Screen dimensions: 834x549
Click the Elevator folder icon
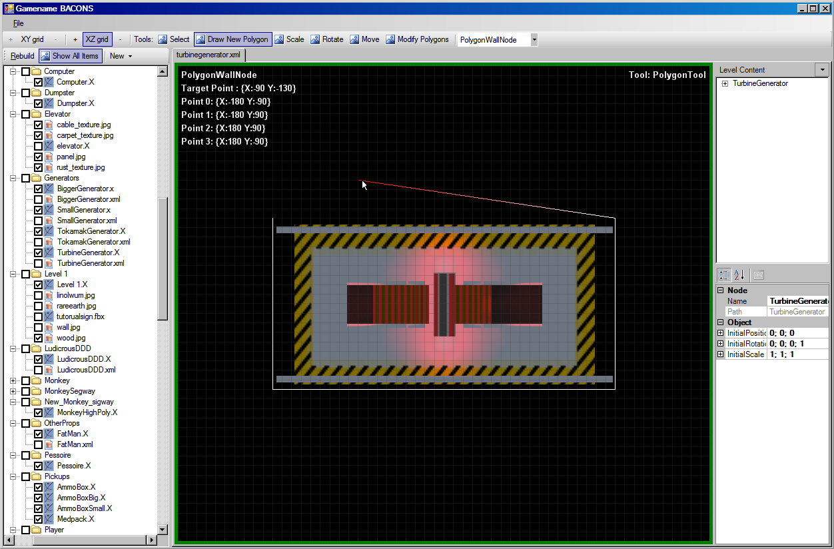pyautogui.click(x=36, y=114)
